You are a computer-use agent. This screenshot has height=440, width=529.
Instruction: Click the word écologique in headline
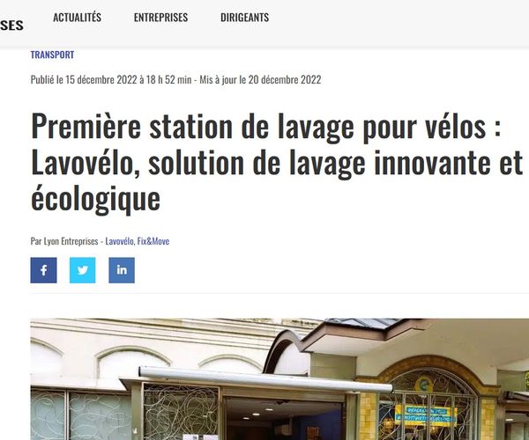pos(95,199)
